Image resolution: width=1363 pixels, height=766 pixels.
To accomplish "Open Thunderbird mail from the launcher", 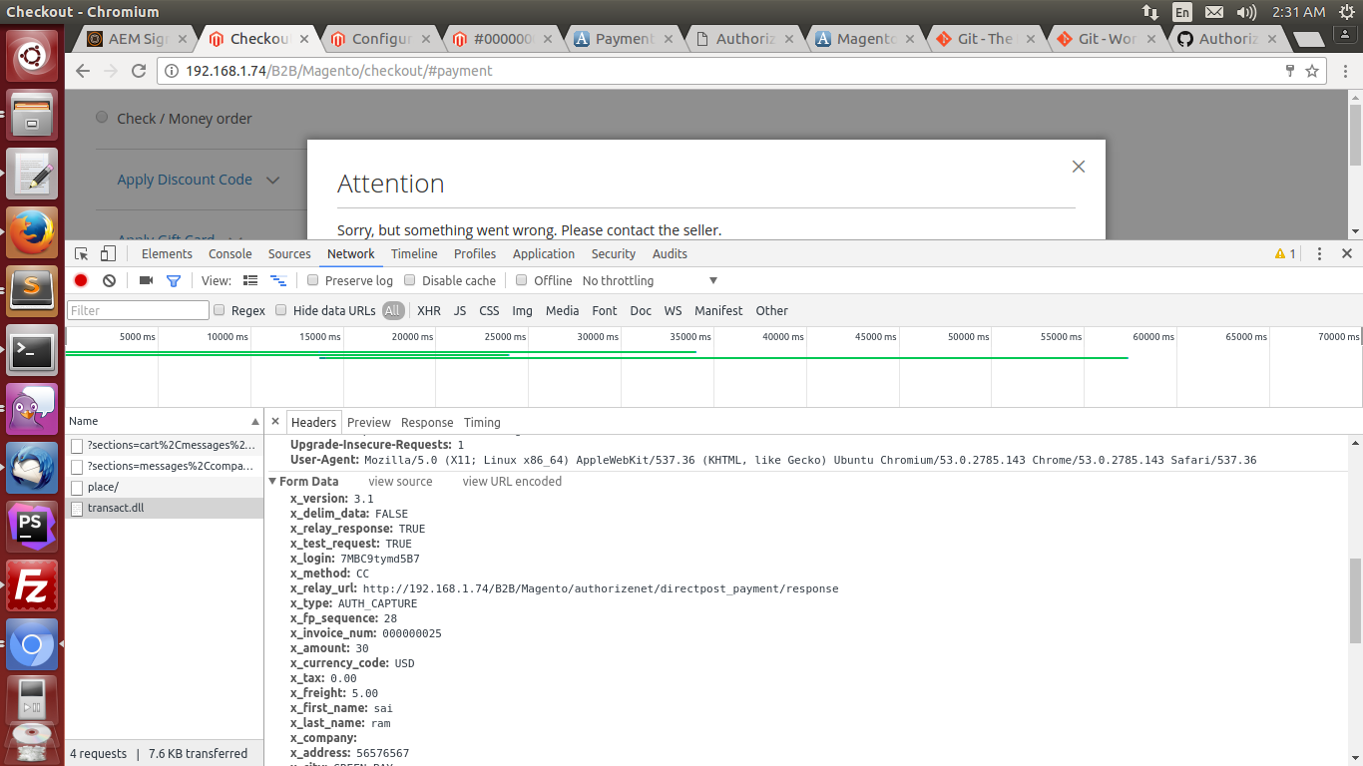I will point(32,468).
